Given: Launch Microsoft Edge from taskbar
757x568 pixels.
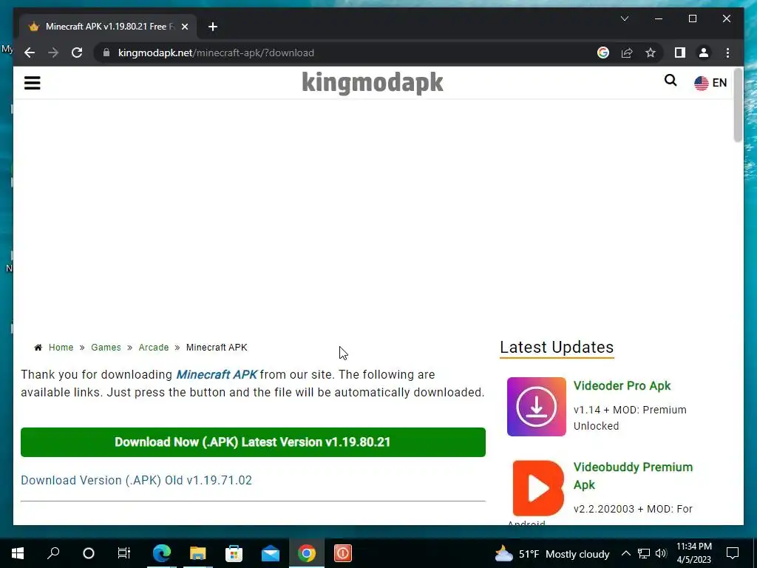Looking at the screenshot, I should pos(162,553).
